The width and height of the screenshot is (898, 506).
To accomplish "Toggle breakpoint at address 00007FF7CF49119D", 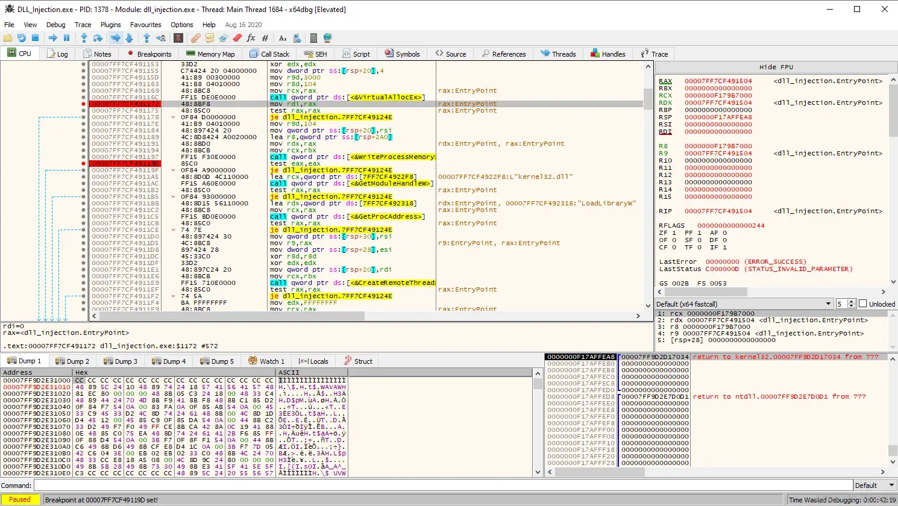I will pos(83,164).
